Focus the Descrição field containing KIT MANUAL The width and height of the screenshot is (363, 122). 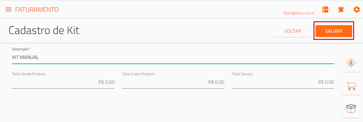pyautogui.click(x=173, y=58)
